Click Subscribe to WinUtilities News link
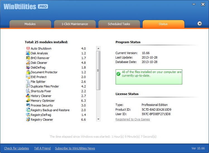Screen dimensions: 209x153 pos(75,148)
